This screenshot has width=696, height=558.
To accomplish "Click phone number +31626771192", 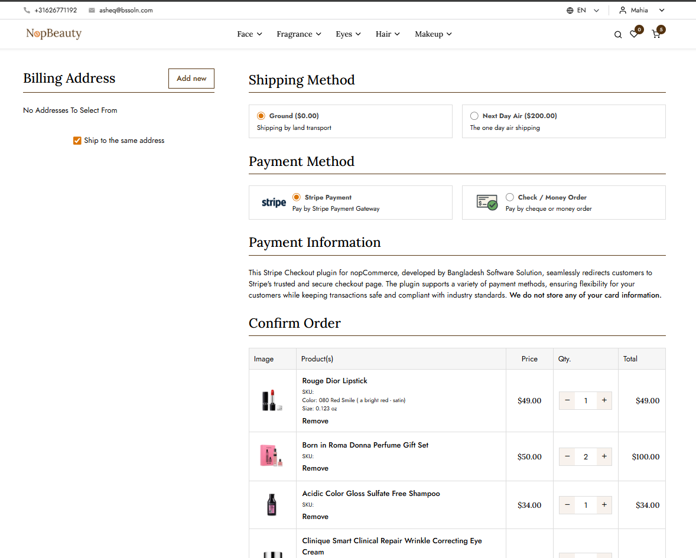I will pos(56,10).
